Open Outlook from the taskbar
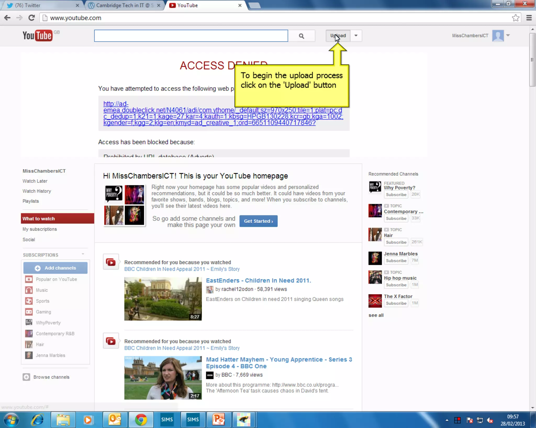The image size is (536, 428). [115, 420]
